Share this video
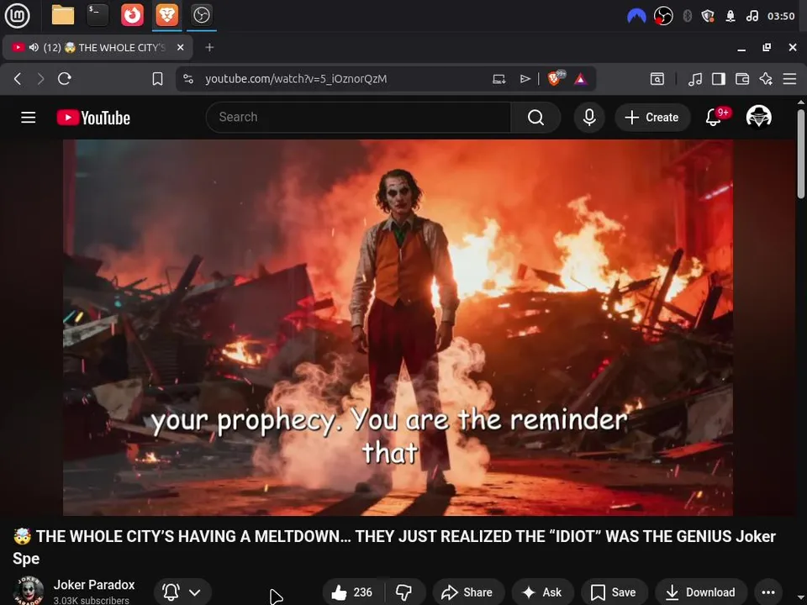The width and height of the screenshot is (807, 605). click(468, 592)
